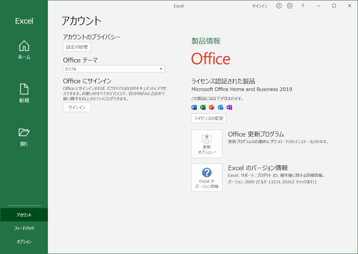Select the Word product icon
The height and width of the screenshot is (254, 358).
coord(193,107)
